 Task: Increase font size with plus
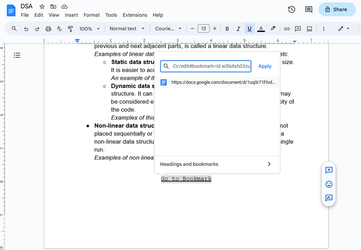[x=214, y=29]
